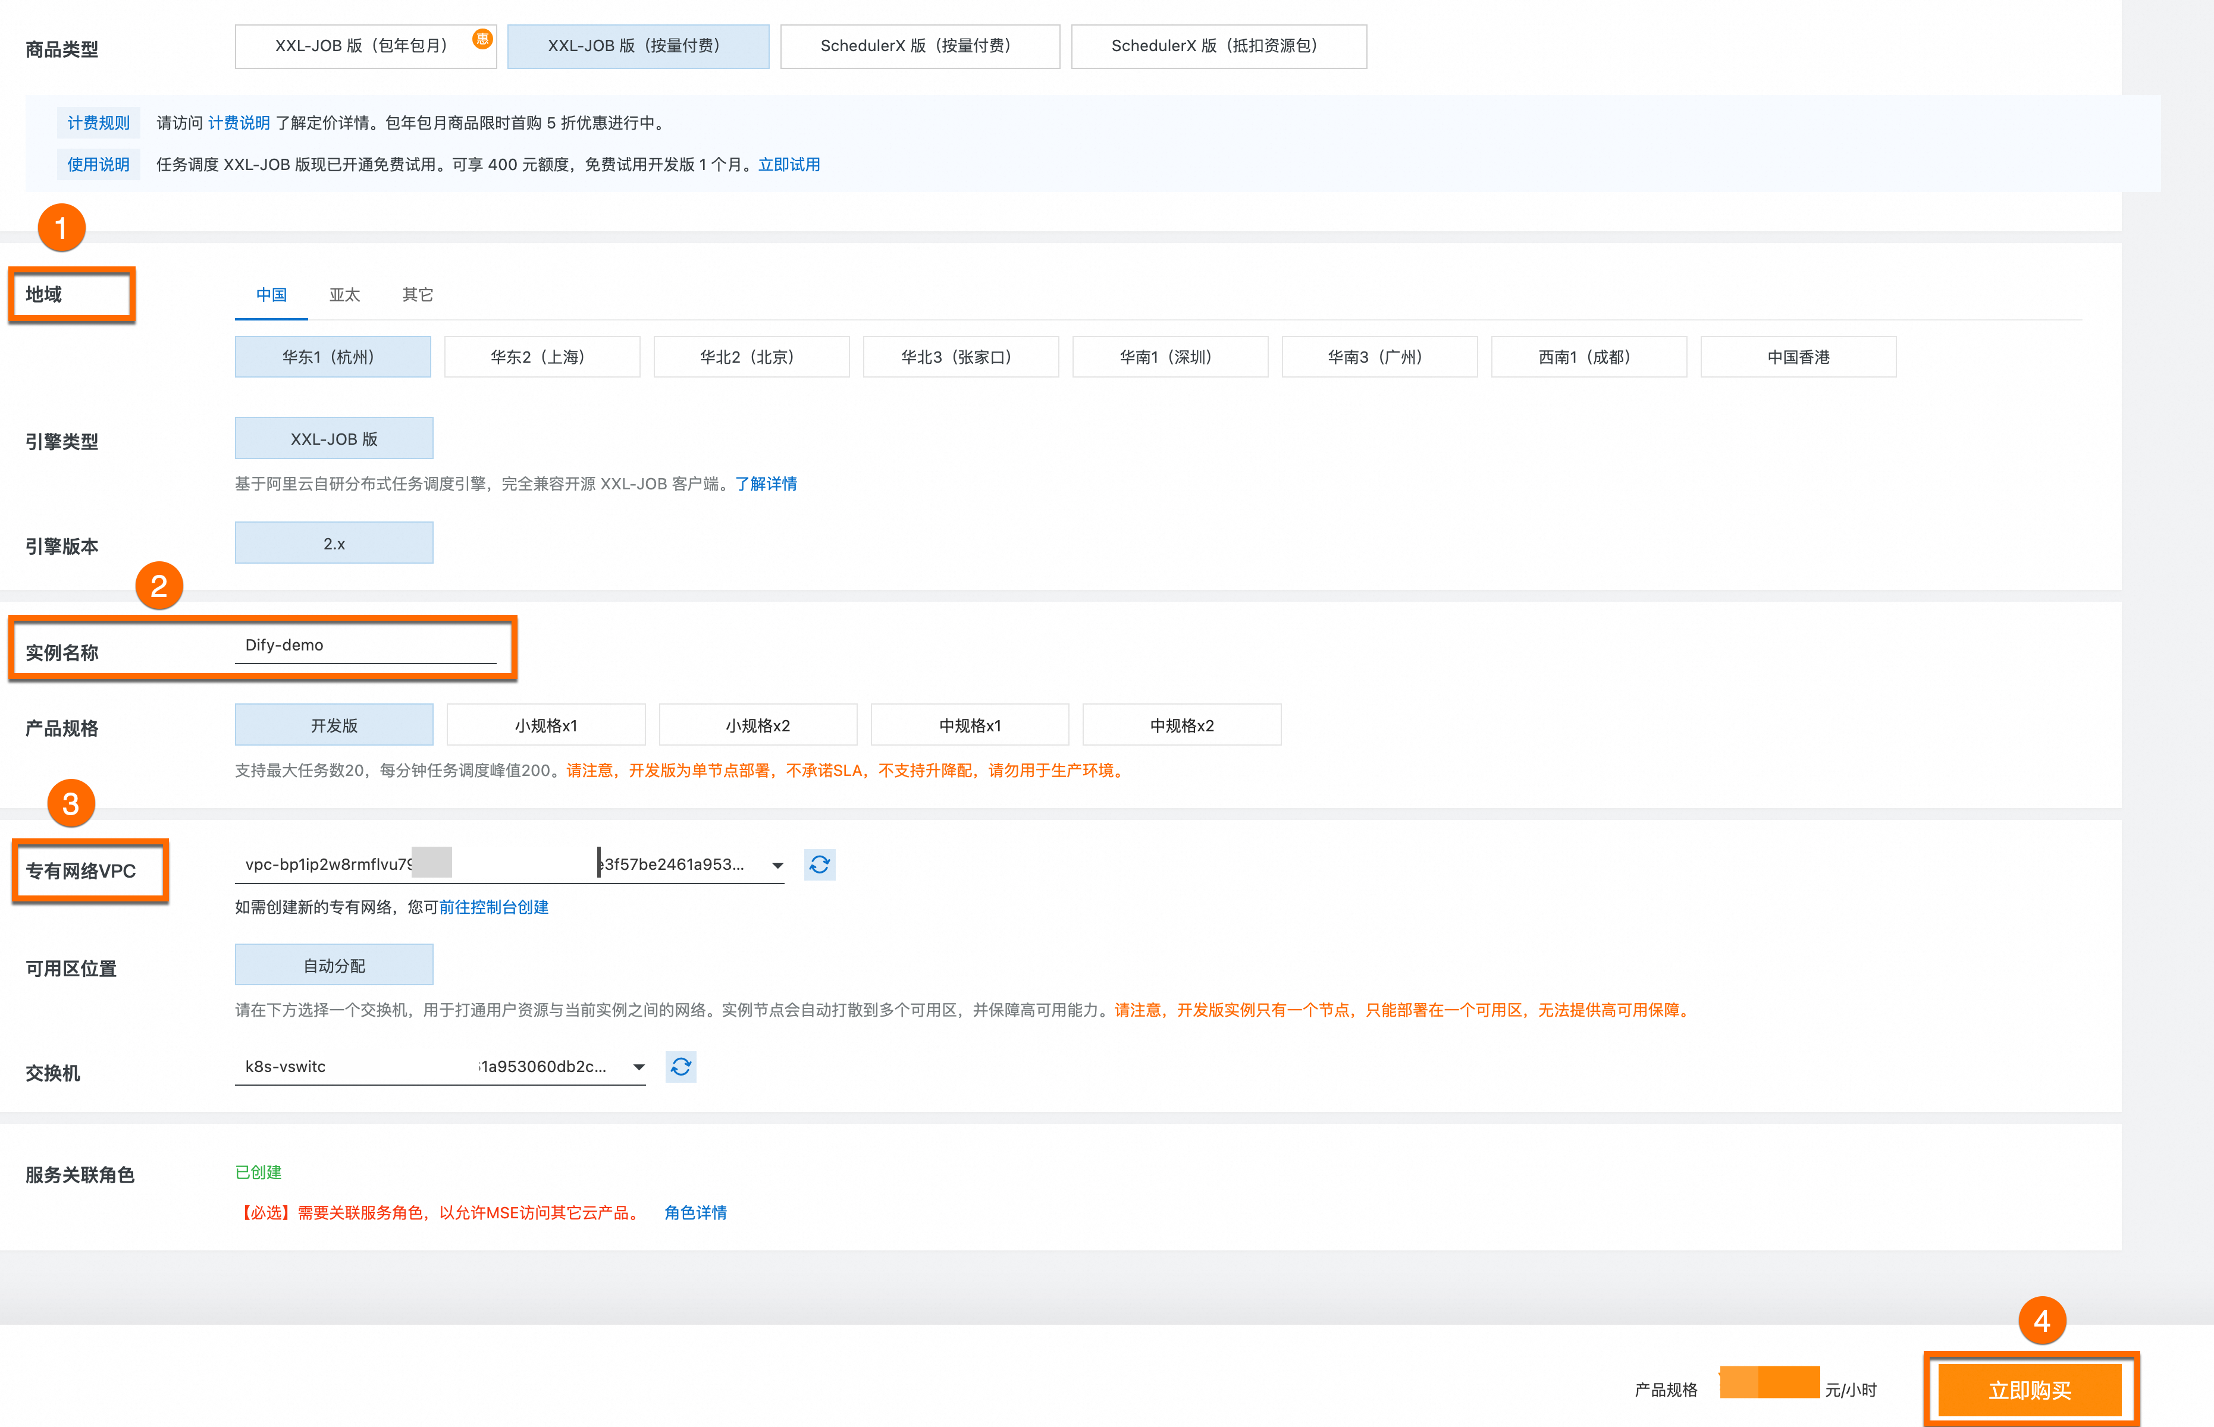This screenshot has width=2214, height=1427.
Task: Click the orange discount badge icon
Action: click(x=482, y=38)
